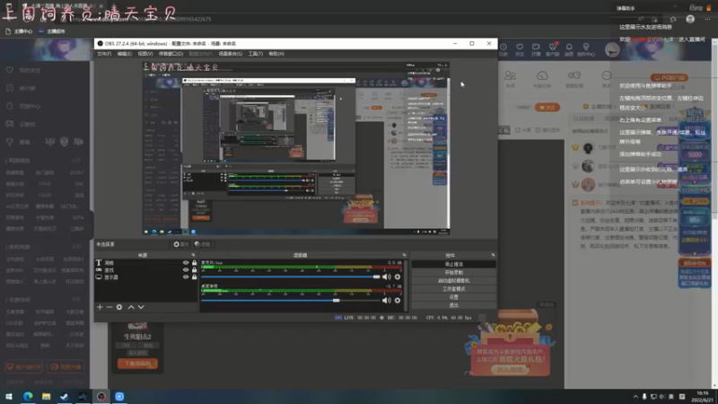
Task: Select the game capture source row
Action: tap(146, 270)
